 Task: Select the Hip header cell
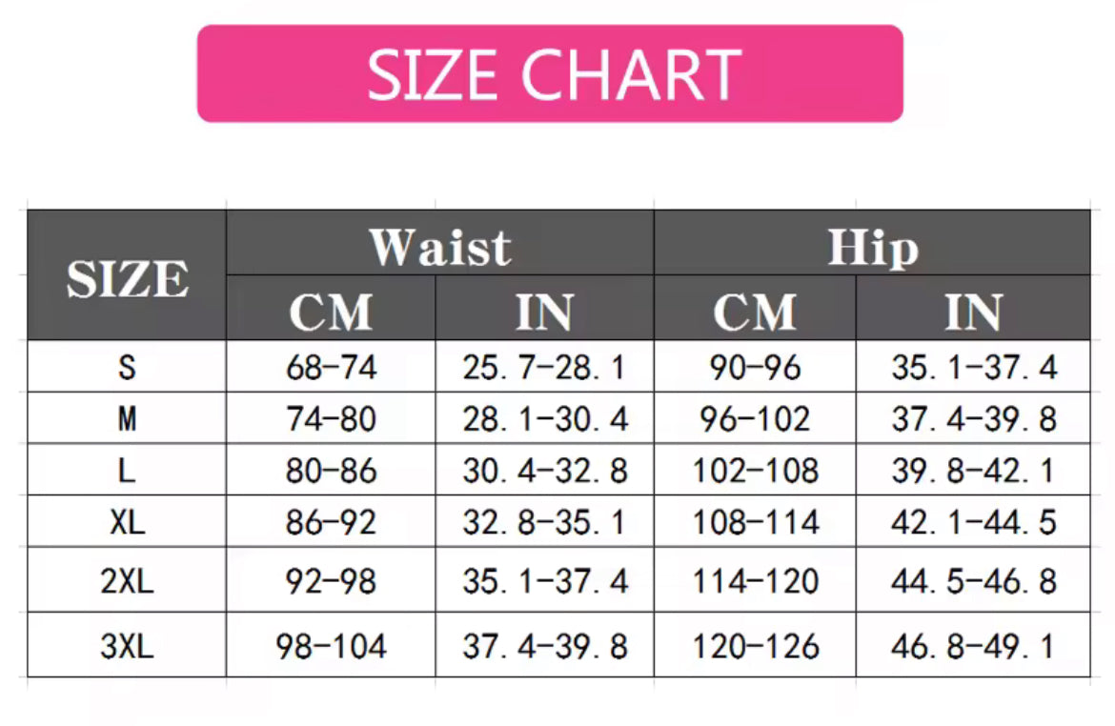click(x=872, y=246)
